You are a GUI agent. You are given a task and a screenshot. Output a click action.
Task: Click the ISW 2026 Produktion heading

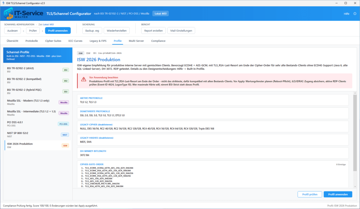click(98, 59)
